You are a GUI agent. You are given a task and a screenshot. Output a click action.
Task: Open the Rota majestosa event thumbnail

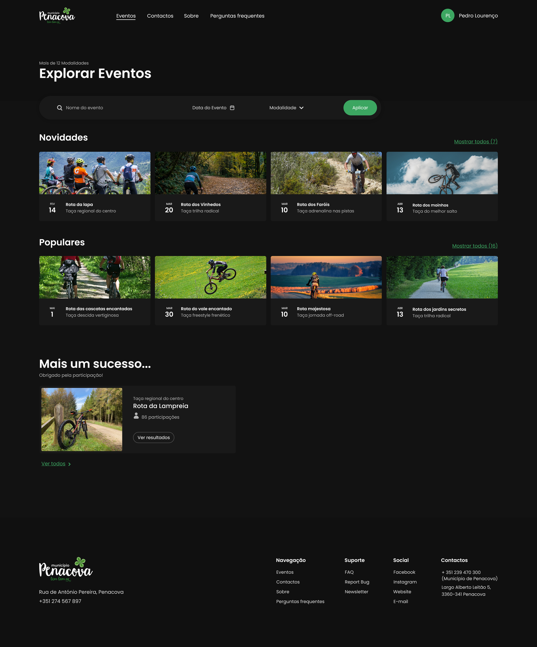(x=326, y=277)
